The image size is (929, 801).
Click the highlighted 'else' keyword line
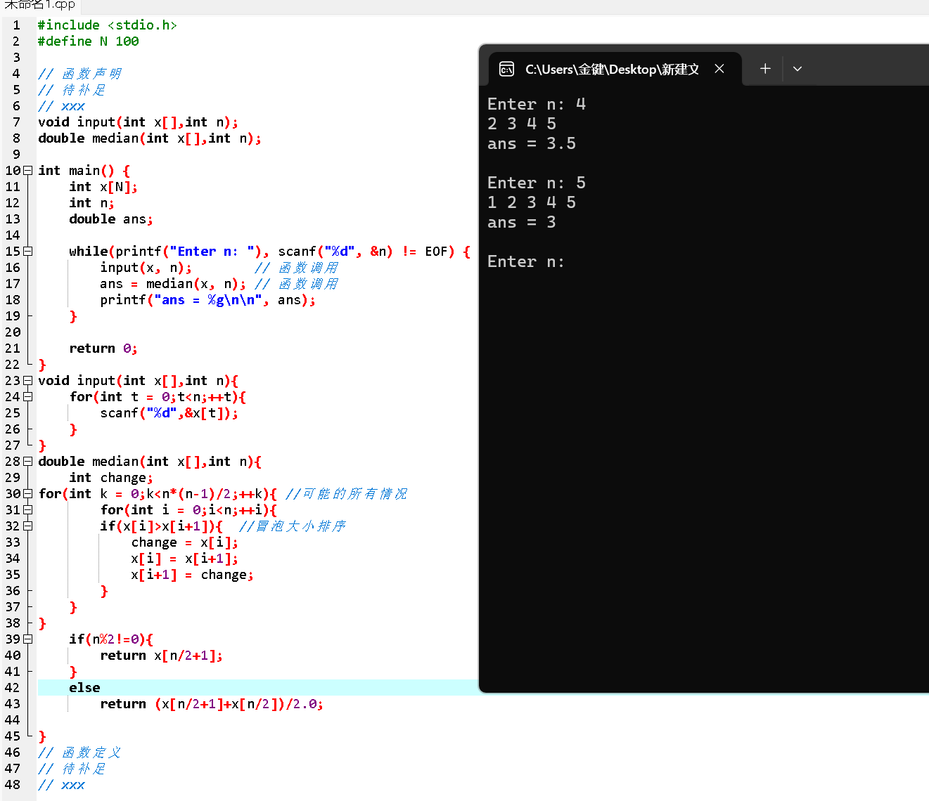pos(84,688)
